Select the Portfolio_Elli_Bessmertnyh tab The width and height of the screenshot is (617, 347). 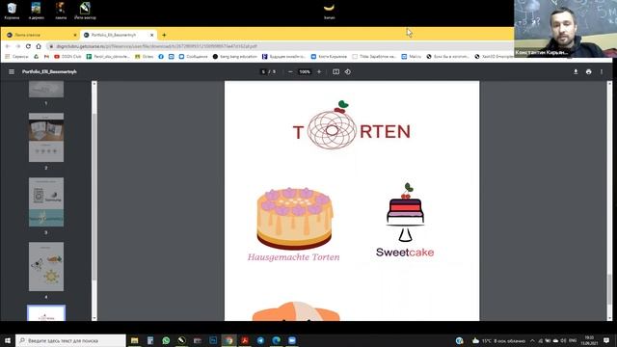click(119, 35)
